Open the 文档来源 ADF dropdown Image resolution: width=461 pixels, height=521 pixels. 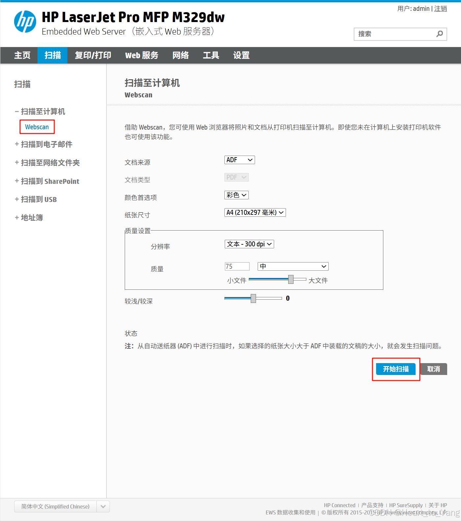pos(240,160)
